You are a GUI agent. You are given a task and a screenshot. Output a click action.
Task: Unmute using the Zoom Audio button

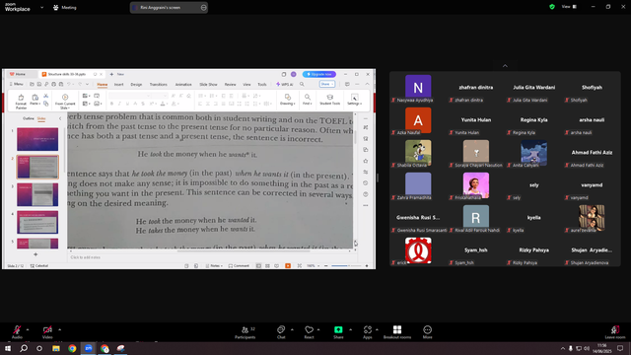17,332
